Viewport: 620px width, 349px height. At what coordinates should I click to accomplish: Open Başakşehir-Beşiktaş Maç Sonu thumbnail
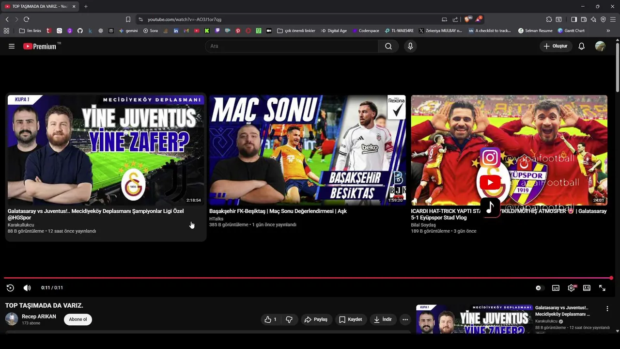coord(307,150)
